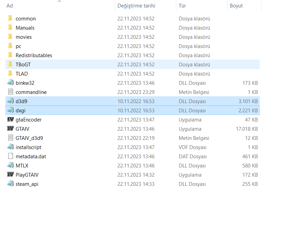307x227 pixels.
Task: Click the 17.018 KB size of GTAIV
Action: (x=247, y=129)
